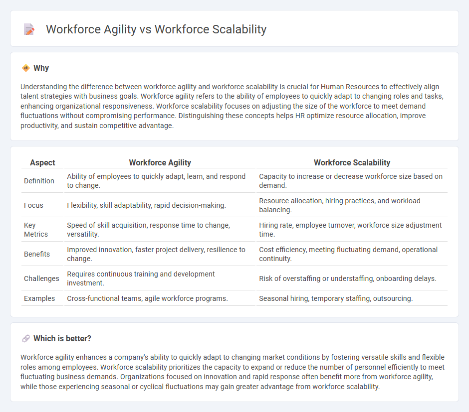Select the Why section heading

pyautogui.click(x=41, y=68)
